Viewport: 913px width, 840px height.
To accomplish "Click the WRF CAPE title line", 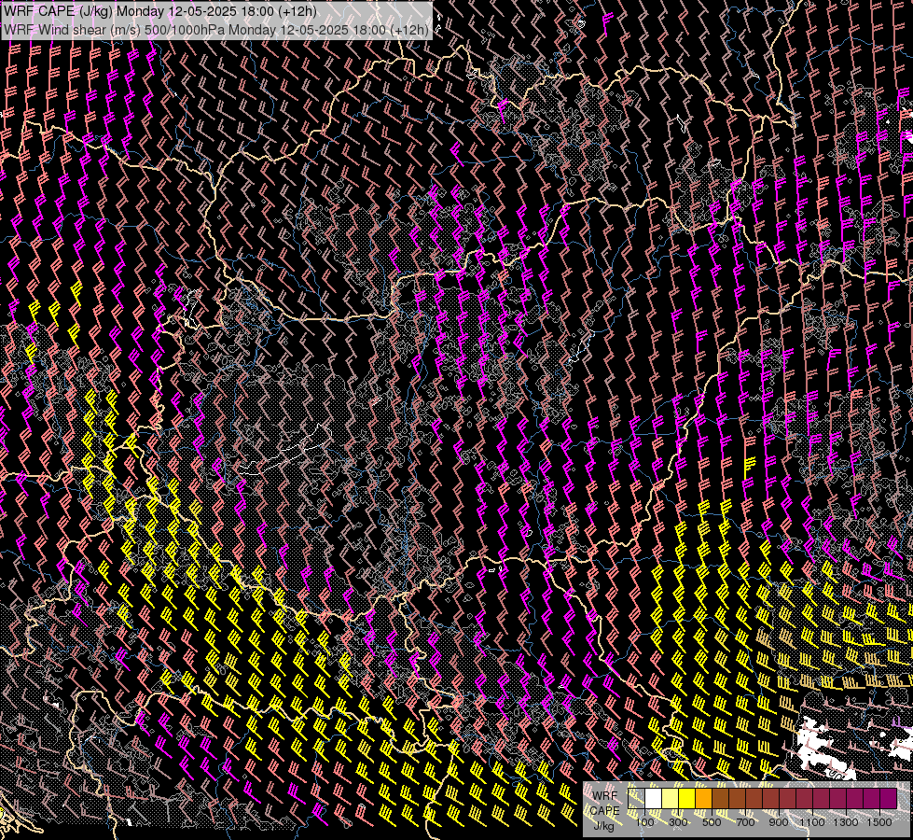I will pyautogui.click(x=160, y=11).
